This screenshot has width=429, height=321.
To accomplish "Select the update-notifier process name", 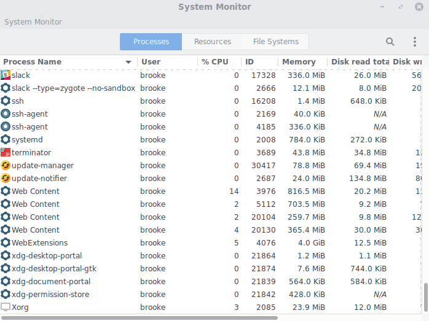I will [x=39, y=178].
